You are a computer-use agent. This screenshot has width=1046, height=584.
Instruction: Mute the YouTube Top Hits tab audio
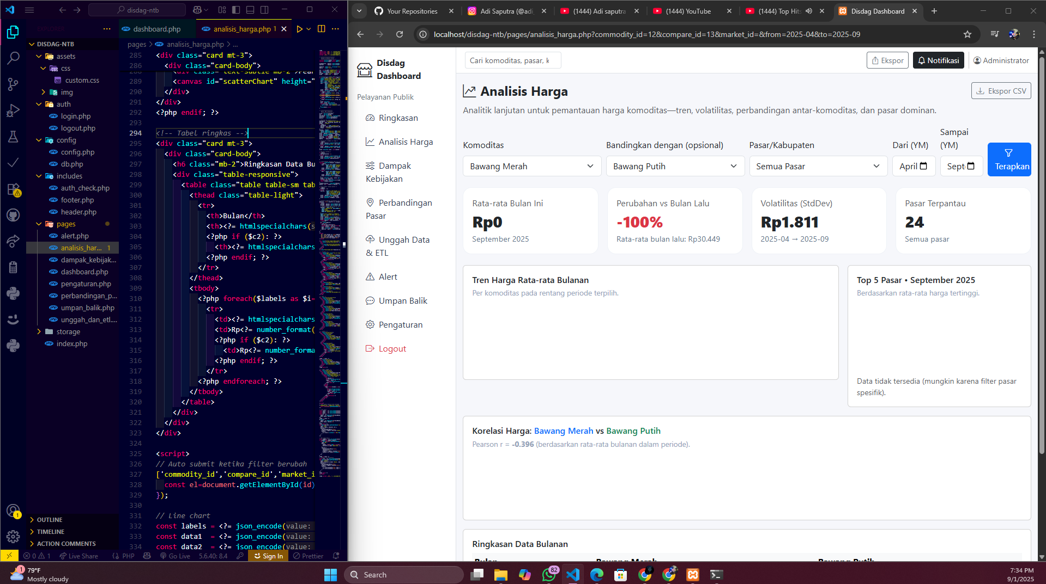pos(809,11)
